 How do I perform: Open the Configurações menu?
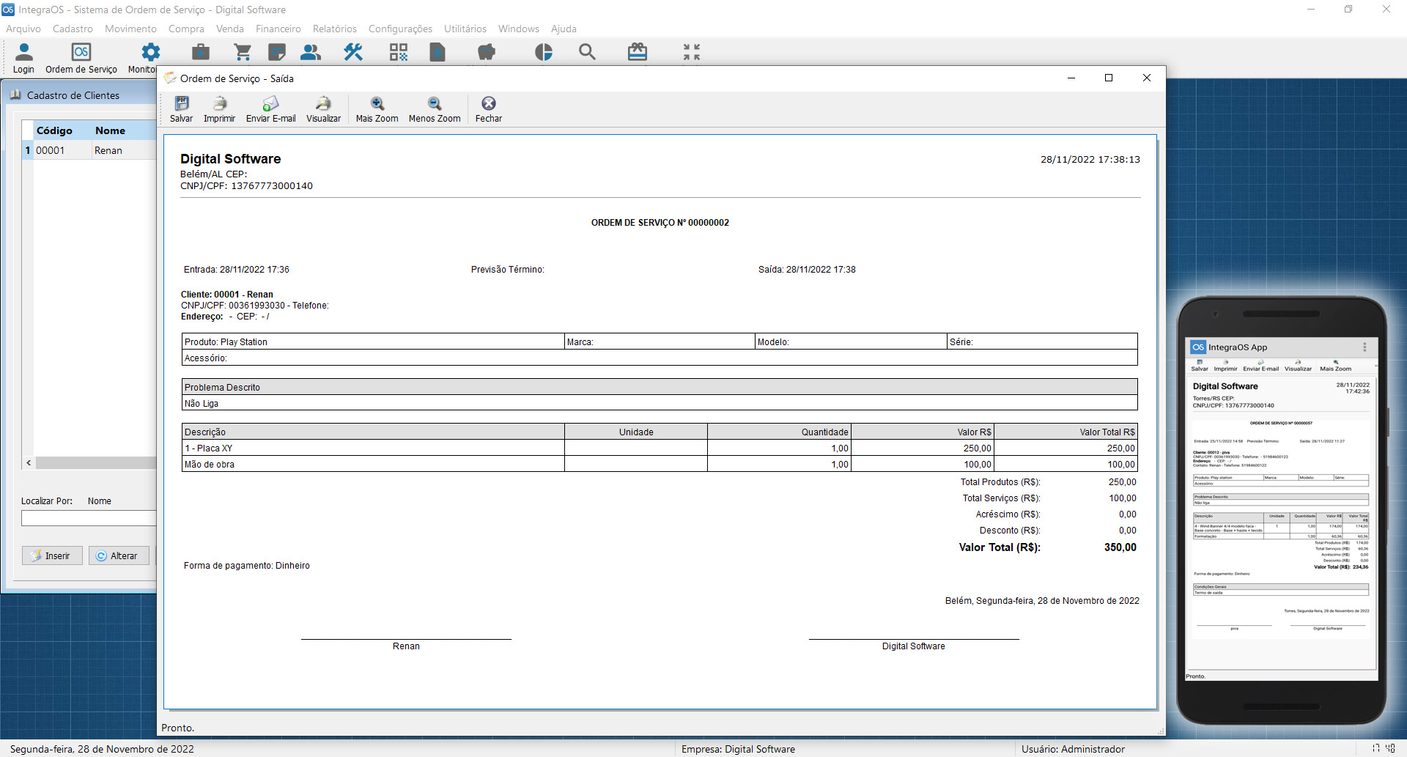click(x=400, y=29)
